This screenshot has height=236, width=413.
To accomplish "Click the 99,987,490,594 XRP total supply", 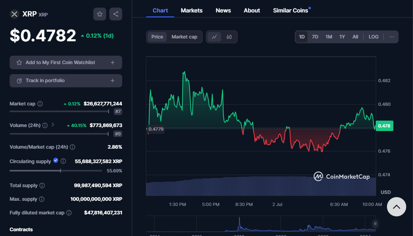I will pyautogui.click(x=98, y=186).
